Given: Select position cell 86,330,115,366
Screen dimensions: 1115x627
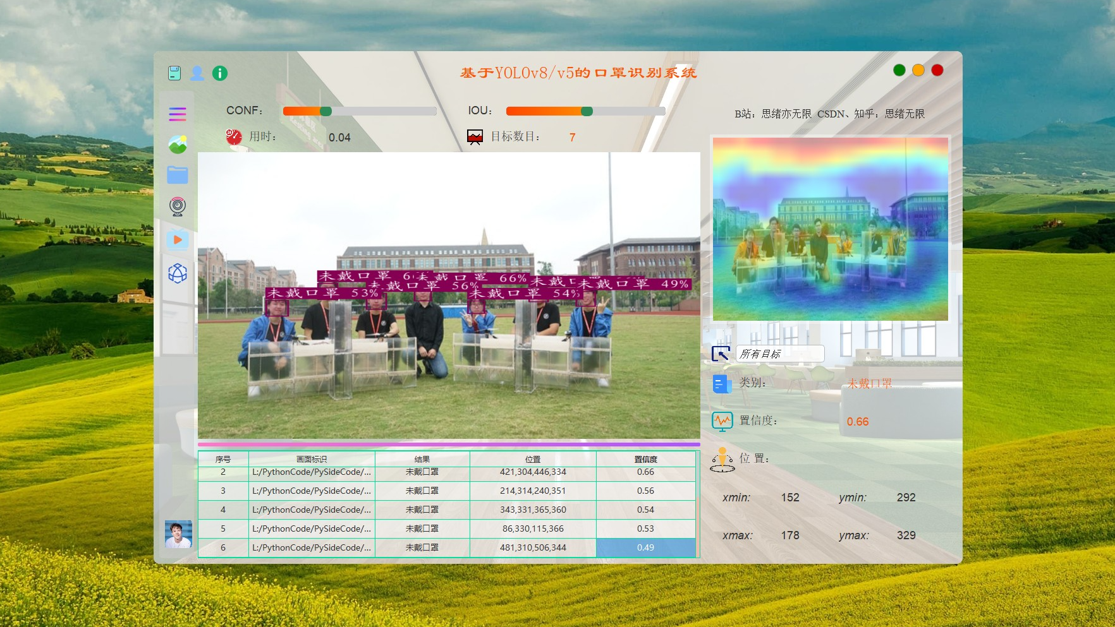Looking at the screenshot, I should coord(533,528).
